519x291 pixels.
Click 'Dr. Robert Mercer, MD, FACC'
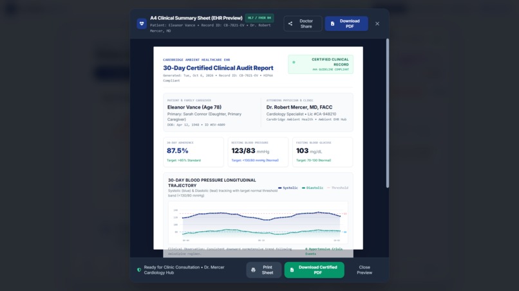(299, 107)
